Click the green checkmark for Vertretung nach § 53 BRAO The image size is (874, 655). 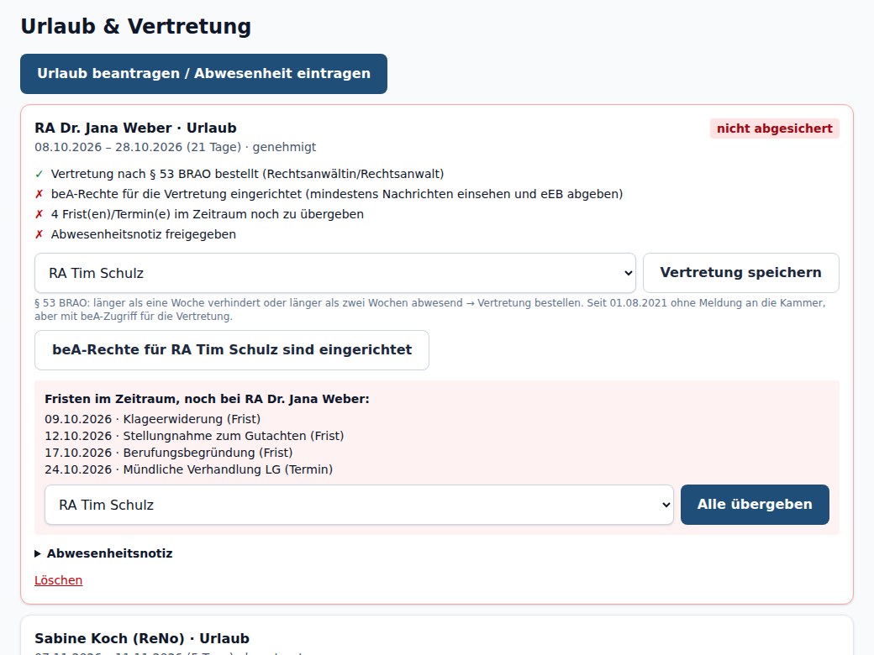click(39, 175)
